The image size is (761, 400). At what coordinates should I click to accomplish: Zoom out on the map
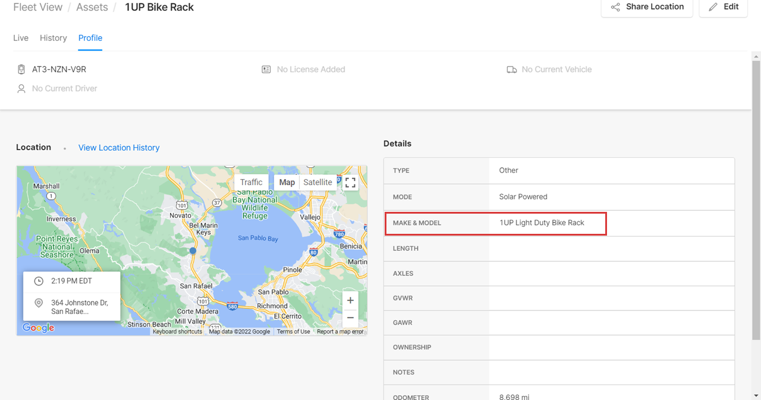350,318
